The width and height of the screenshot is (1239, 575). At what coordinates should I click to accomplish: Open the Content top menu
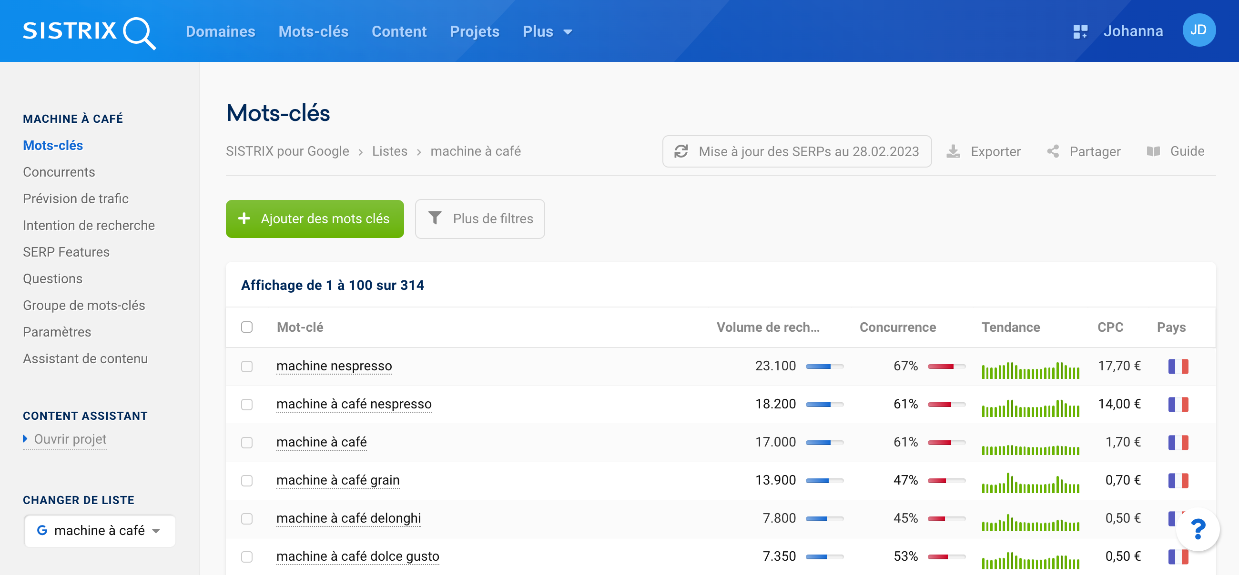pos(399,32)
